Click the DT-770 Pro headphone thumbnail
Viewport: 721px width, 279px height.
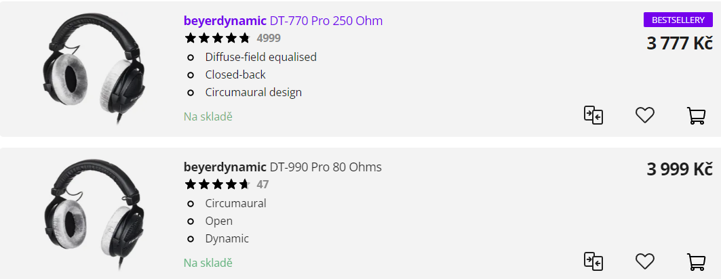tap(94, 68)
